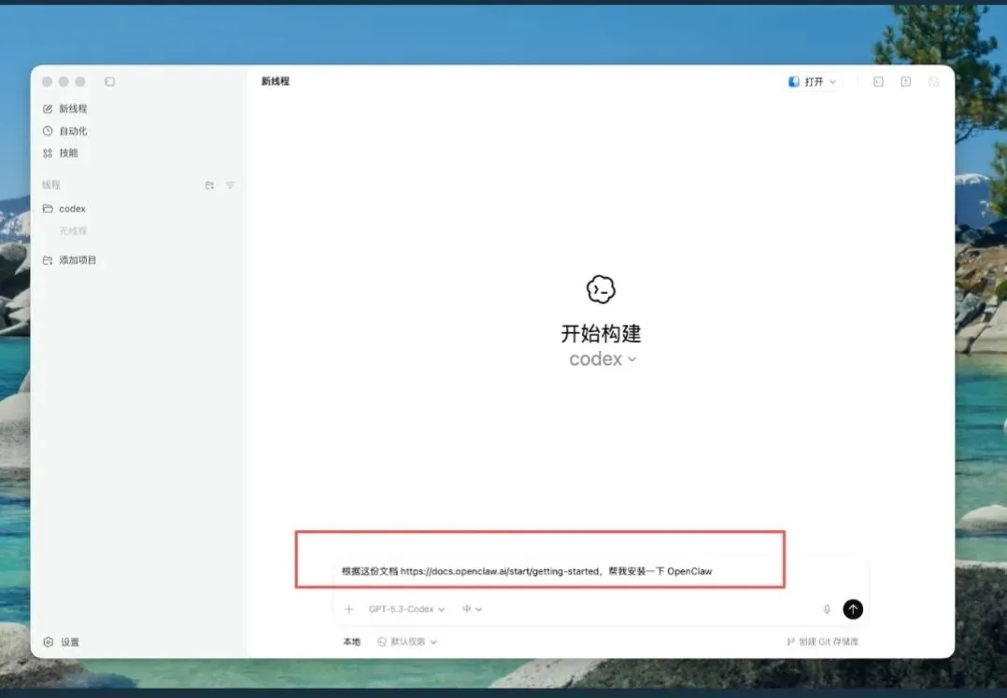The width and height of the screenshot is (1007, 698).
Task: Toggle the sidebar panel icon
Action: tap(110, 81)
